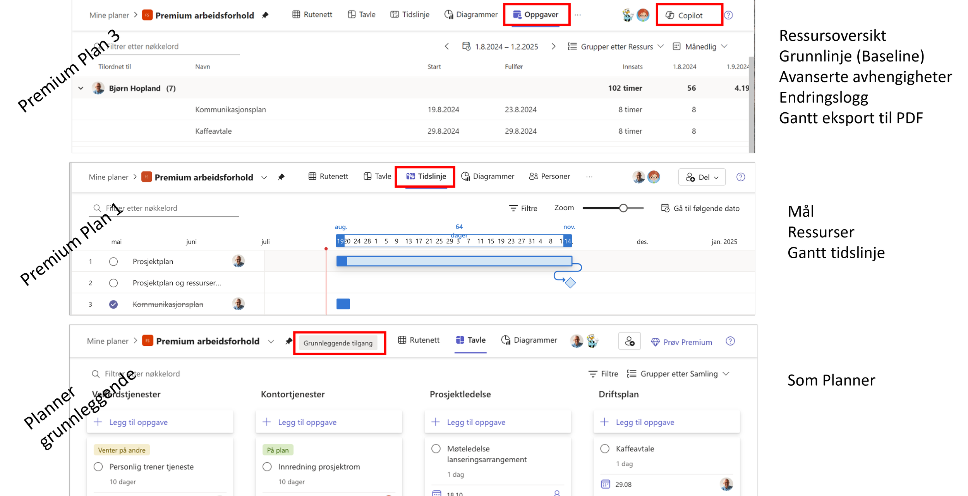
Task: Click the help question mark near Del
Action: pyautogui.click(x=740, y=177)
